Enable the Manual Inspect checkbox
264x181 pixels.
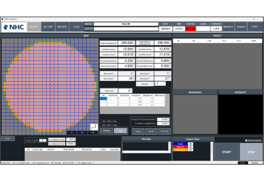tap(246, 141)
